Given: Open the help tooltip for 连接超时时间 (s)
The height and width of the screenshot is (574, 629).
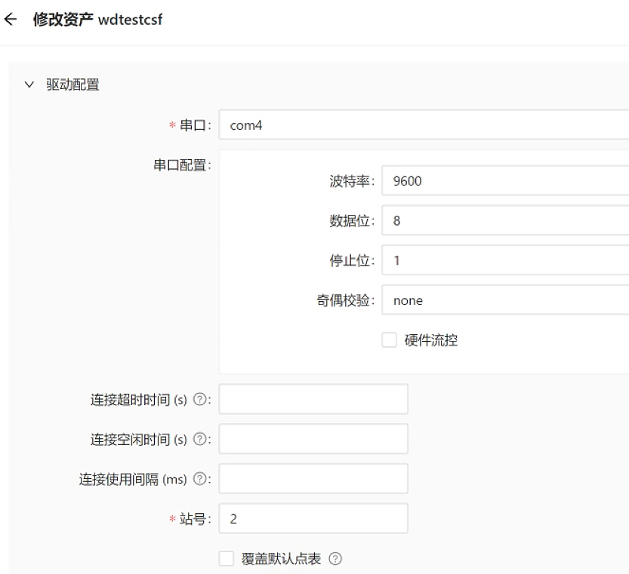Looking at the screenshot, I should click(198, 398).
